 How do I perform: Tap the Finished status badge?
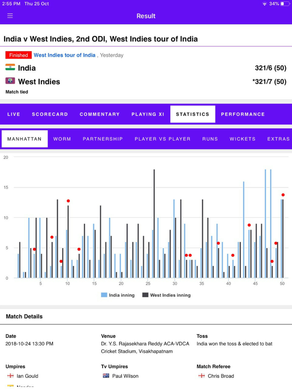(18, 55)
